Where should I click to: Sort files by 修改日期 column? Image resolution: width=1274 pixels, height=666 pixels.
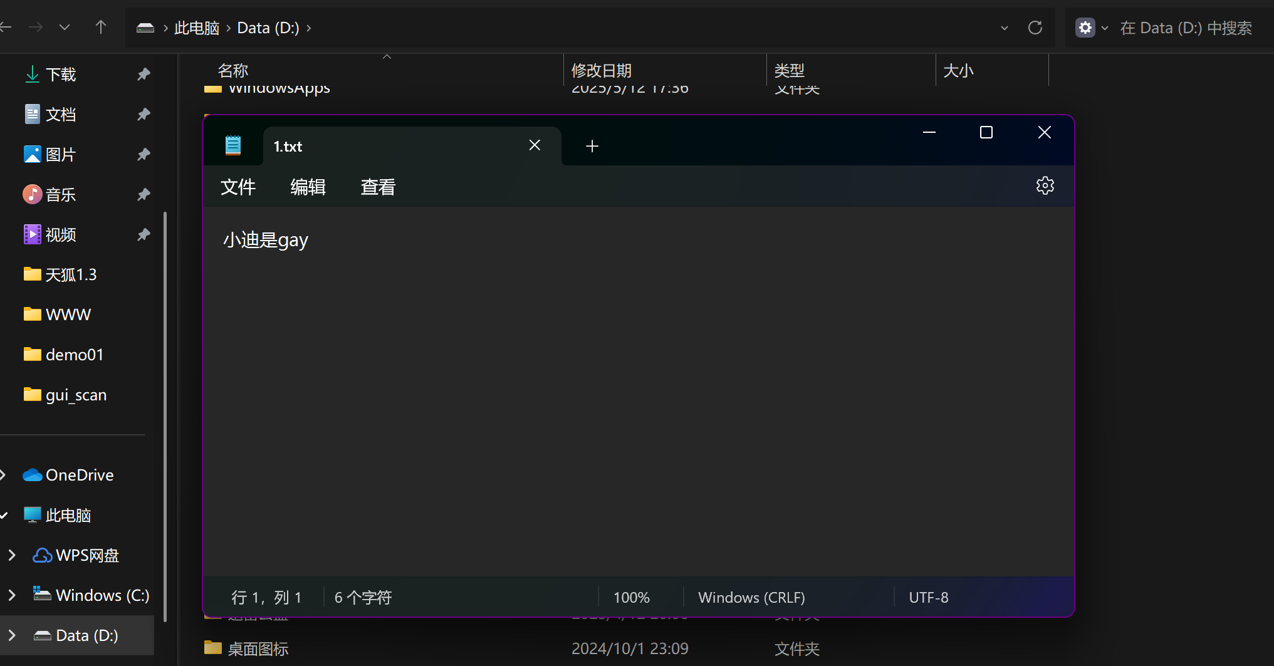(601, 70)
